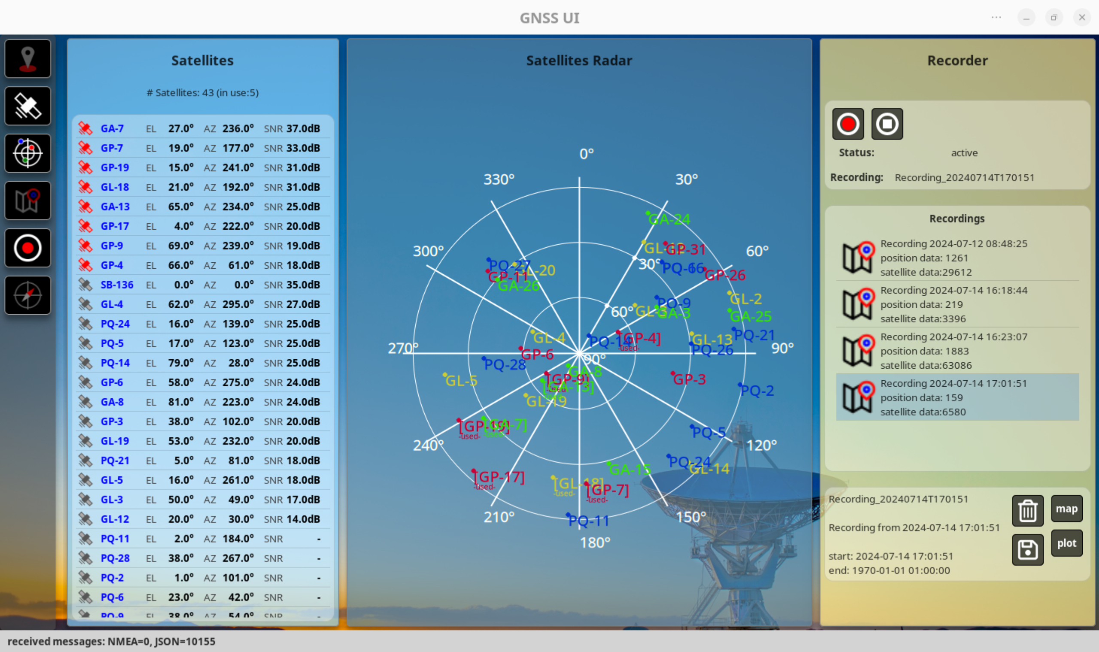
Task: Open the recorder page from sidebar
Action: 27,248
